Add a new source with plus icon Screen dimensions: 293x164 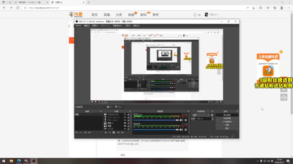(105, 132)
